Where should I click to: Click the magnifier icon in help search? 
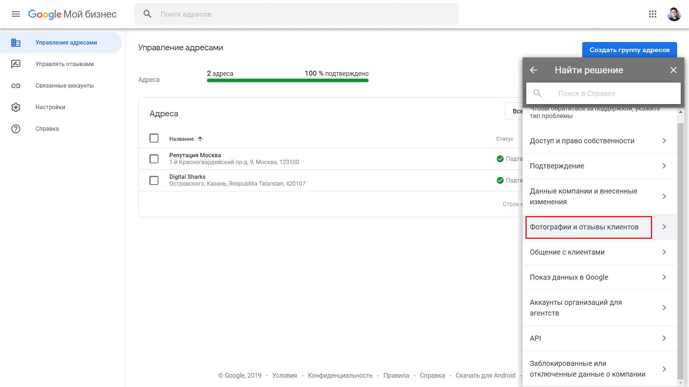pos(538,93)
